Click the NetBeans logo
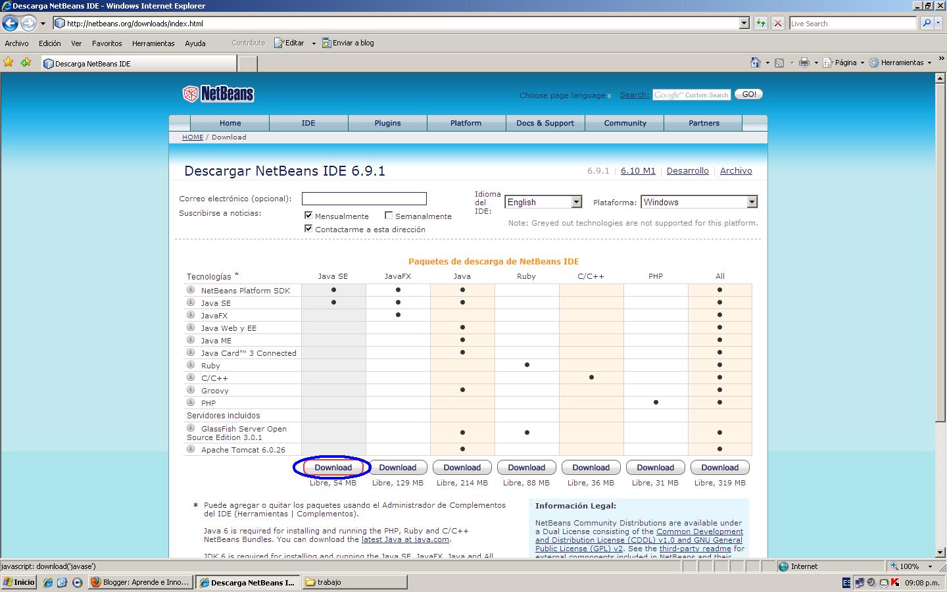 pyautogui.click(x=218, y=94)
